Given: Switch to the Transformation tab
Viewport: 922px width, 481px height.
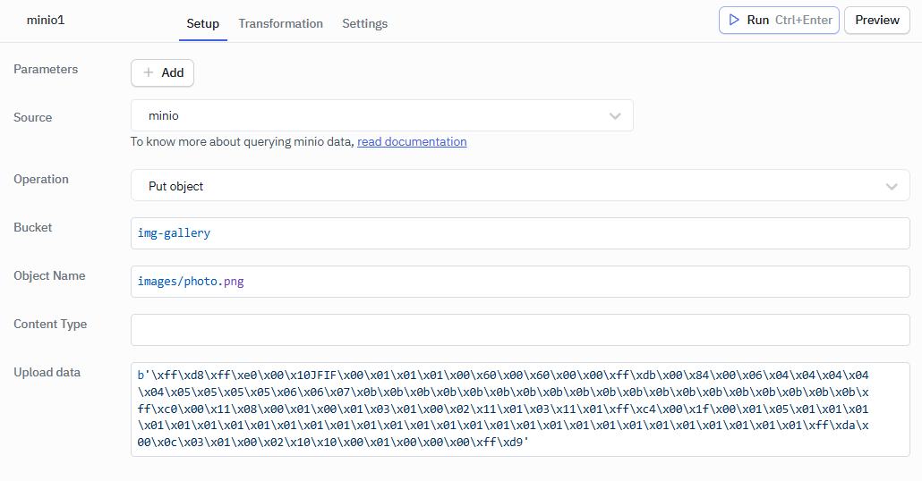Looking at the screenshot, I should (x=280, y=23).
